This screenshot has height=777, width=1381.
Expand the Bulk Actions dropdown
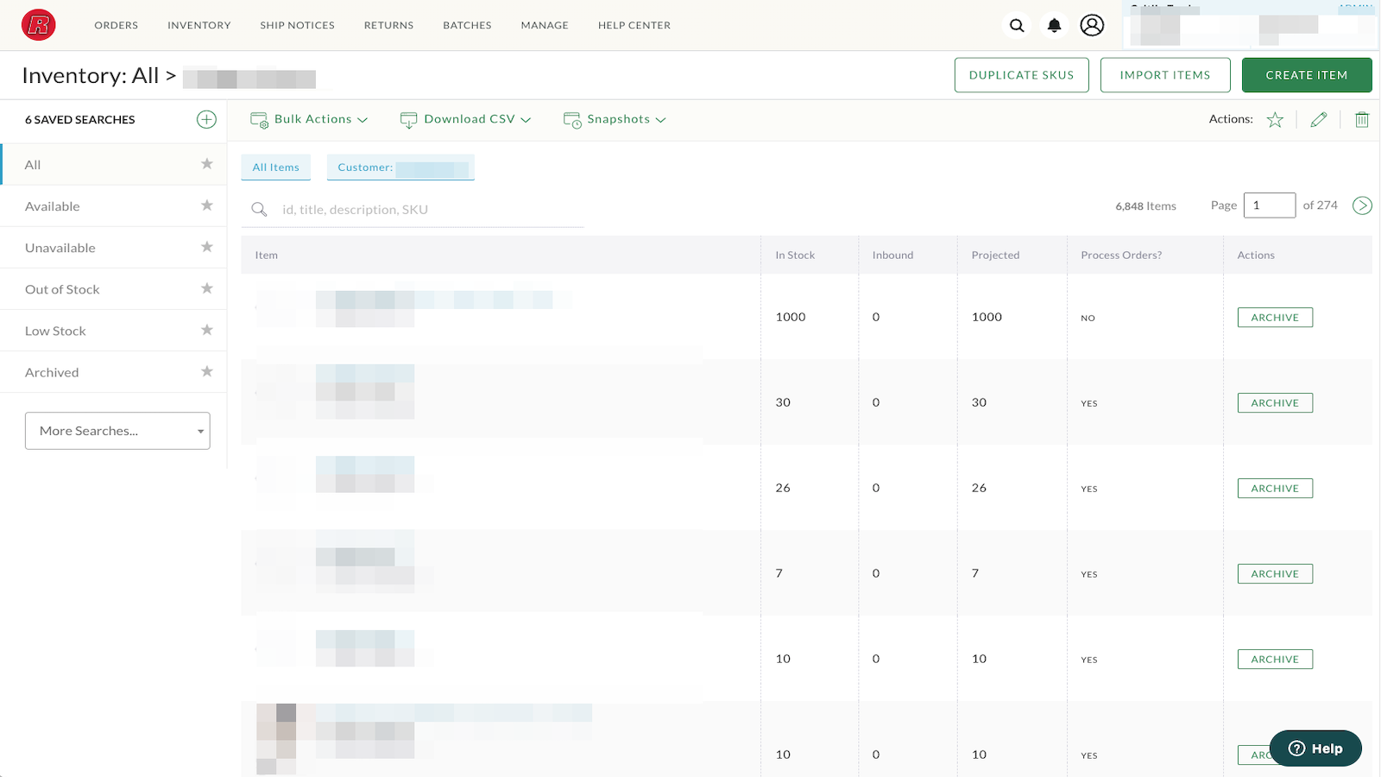pyautogui.click(x=309, y=120)
